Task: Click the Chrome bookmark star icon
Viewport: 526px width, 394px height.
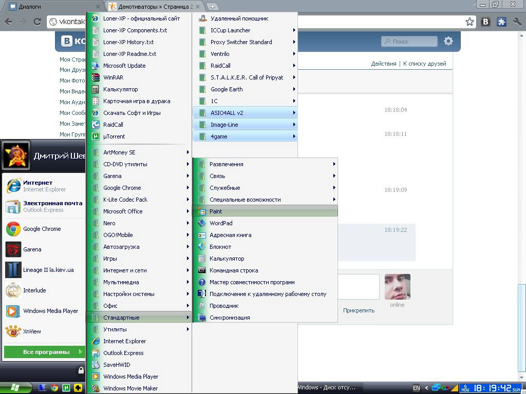Action: pyautogui.click(x=469, y=22)
